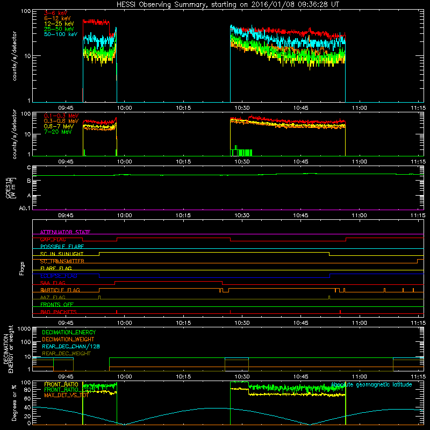The width and height of the screenshot is (430, 430).
Task: Click the 09:45 time label under MeV plot
Action: pos(66,162)
